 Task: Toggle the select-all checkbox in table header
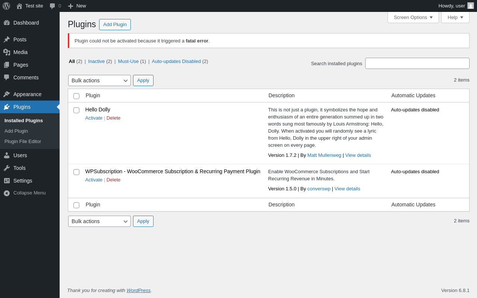pos(76,96)
